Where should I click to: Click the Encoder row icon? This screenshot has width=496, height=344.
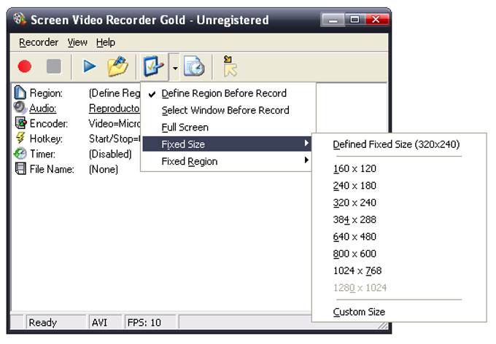click(20, 123)
